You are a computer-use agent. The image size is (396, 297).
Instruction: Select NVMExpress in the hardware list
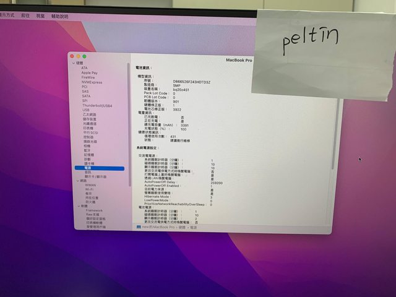pyautogui.click(x=92, y=82)
